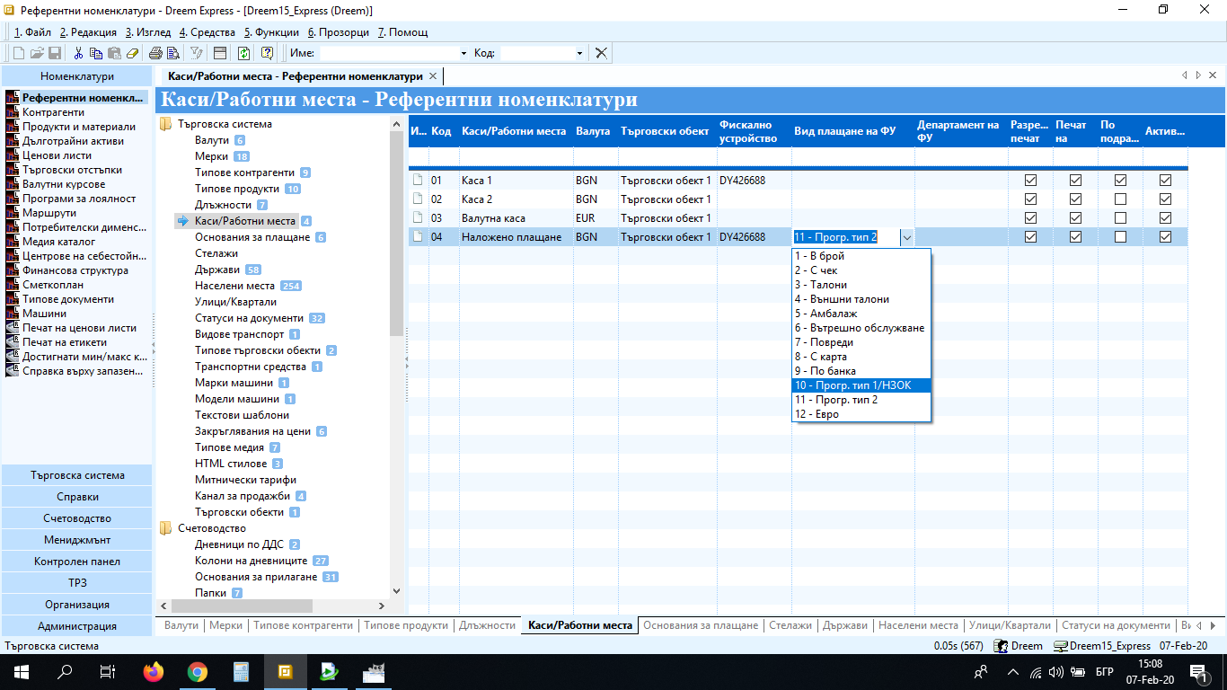Click the document icon in row Каса 1
1227x690 pixels.
point(417,180)
